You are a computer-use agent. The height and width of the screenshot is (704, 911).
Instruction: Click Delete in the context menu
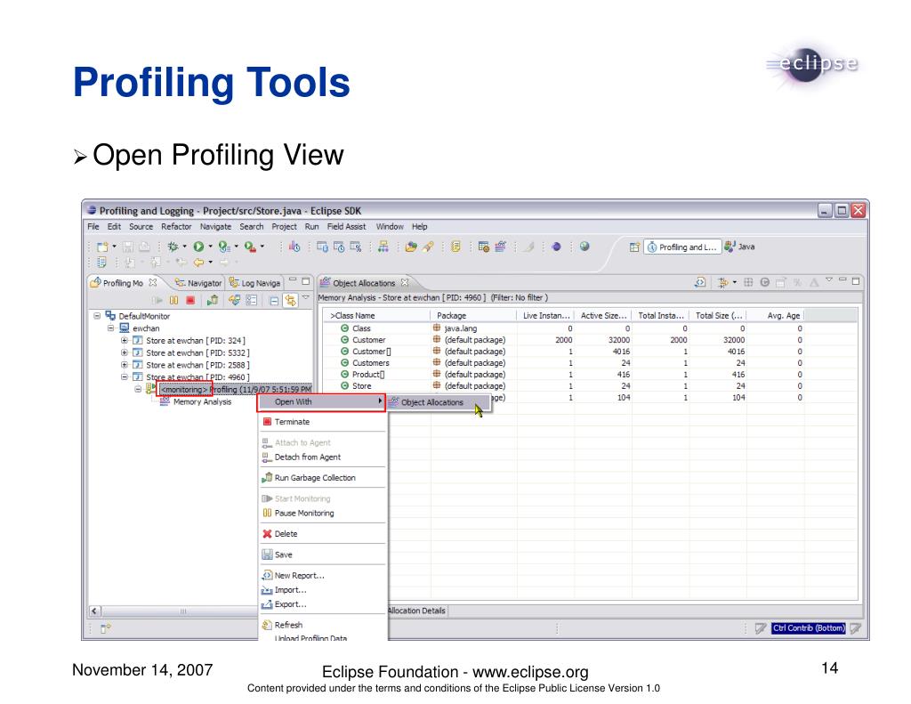(x=322, y=534)
